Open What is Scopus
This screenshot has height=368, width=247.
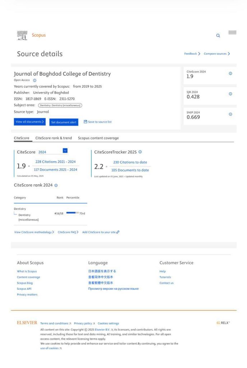pyautogui.click(x=27, y=271)
